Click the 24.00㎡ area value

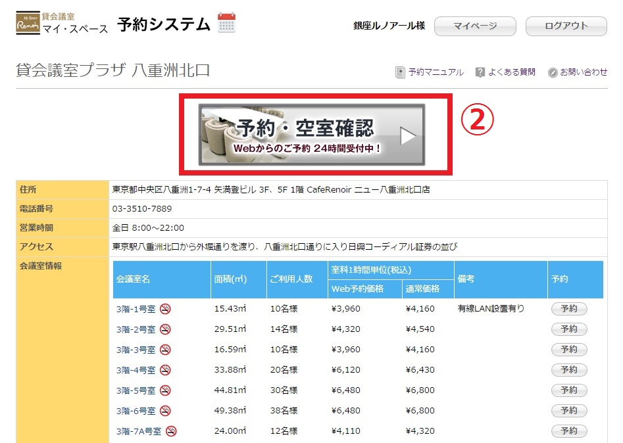230,431
